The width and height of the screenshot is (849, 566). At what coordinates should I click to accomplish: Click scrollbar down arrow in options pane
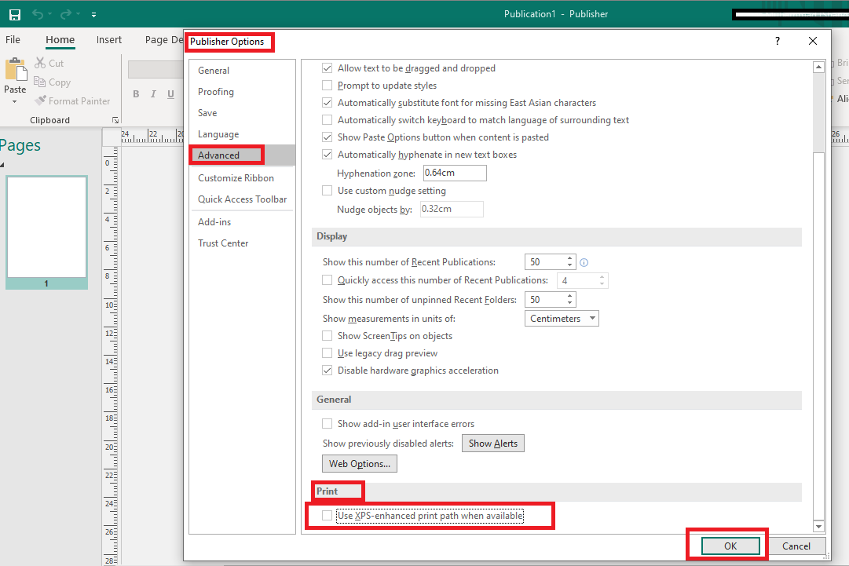[818, 526]
